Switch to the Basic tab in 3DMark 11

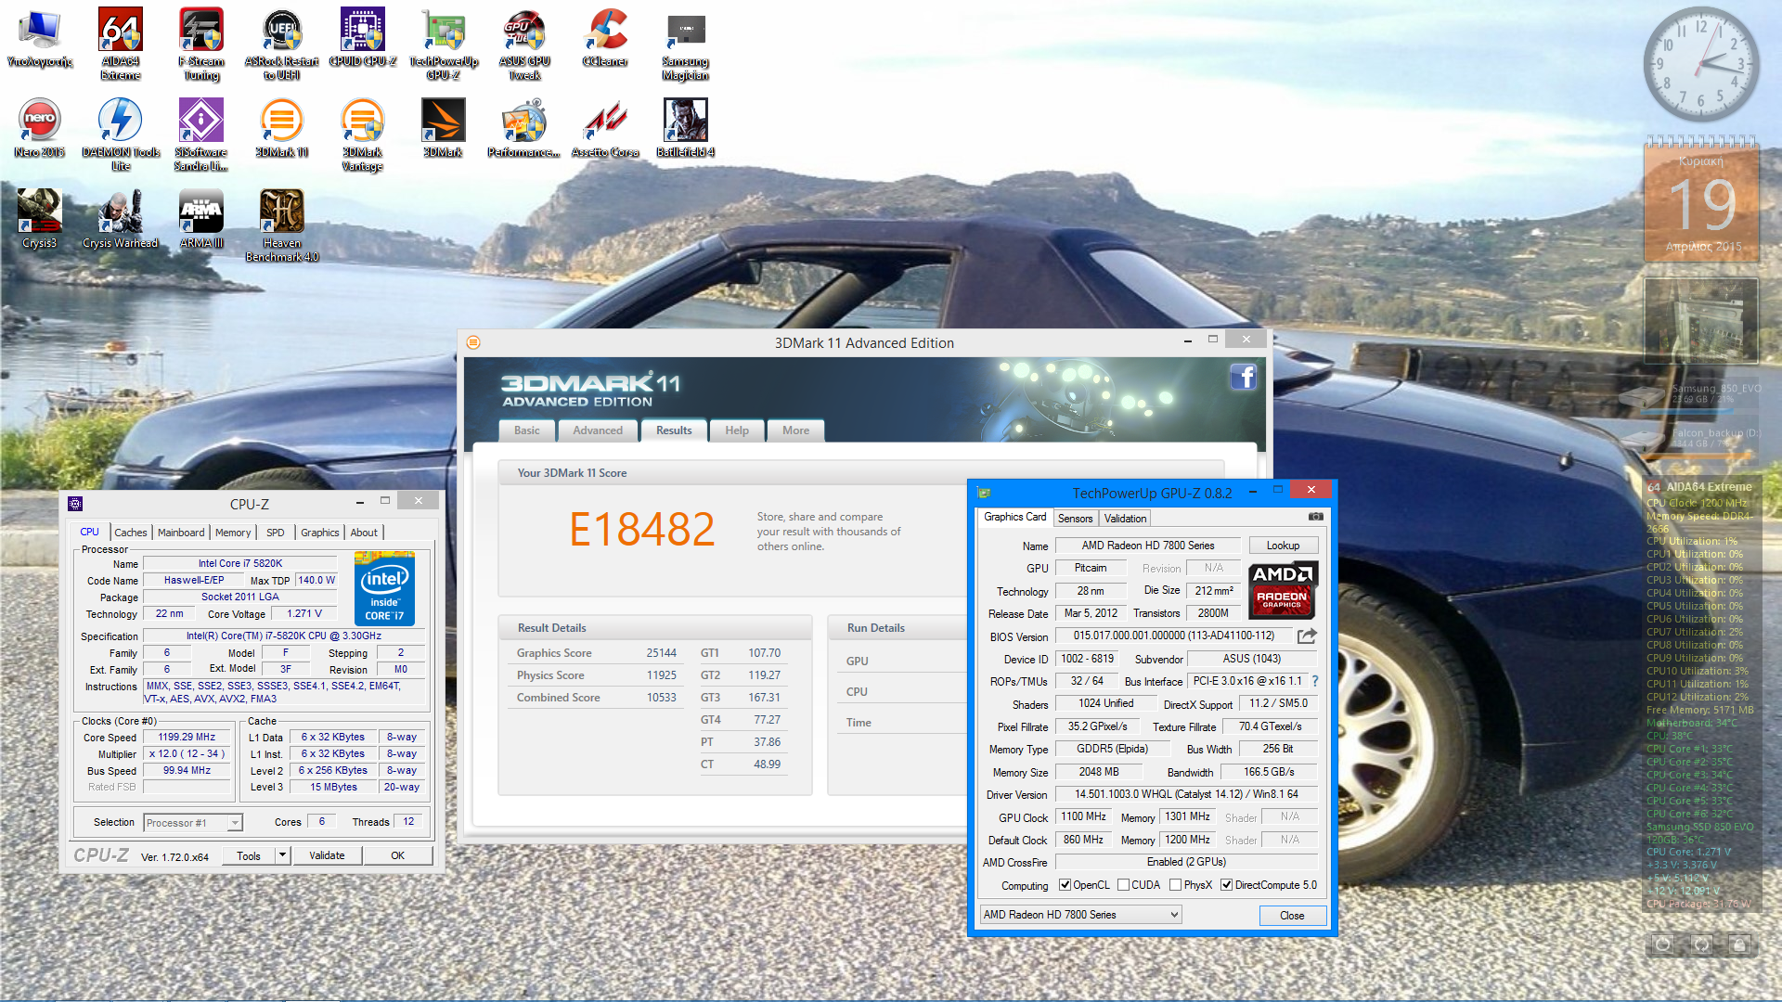pos(526,430)
